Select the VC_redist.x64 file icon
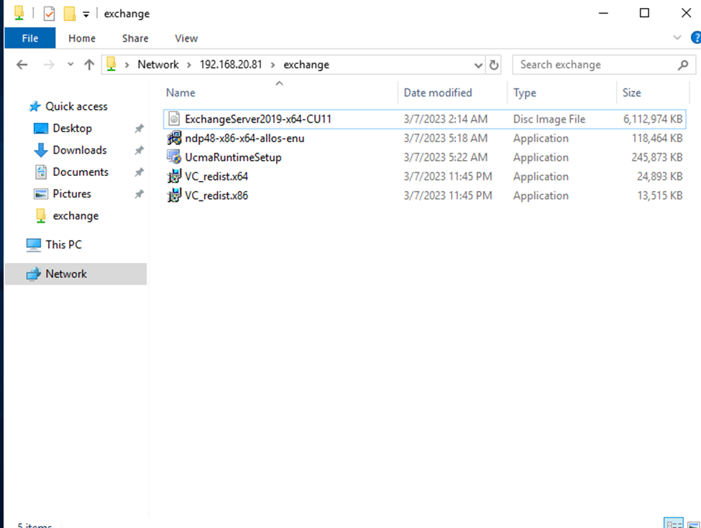Viewport: 701px width, 528px height. 173,177
